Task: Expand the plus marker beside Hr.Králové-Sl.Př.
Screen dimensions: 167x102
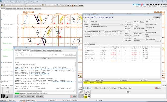Action: [2, 62]
